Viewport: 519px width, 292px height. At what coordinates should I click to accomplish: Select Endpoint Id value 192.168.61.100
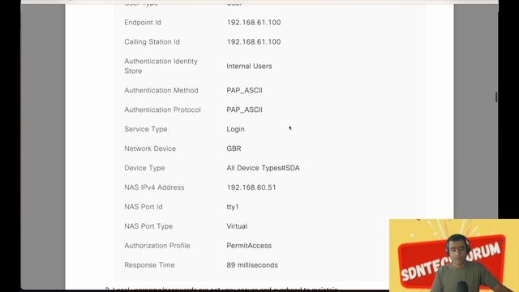coord(254,23)
